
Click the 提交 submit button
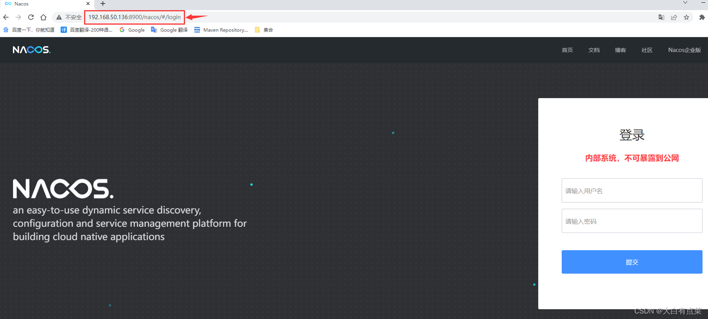(632, 262)
